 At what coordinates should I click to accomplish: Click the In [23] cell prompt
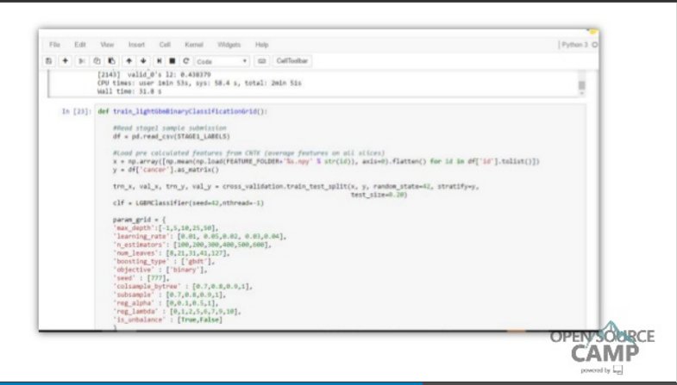click(x=77, y=112)
